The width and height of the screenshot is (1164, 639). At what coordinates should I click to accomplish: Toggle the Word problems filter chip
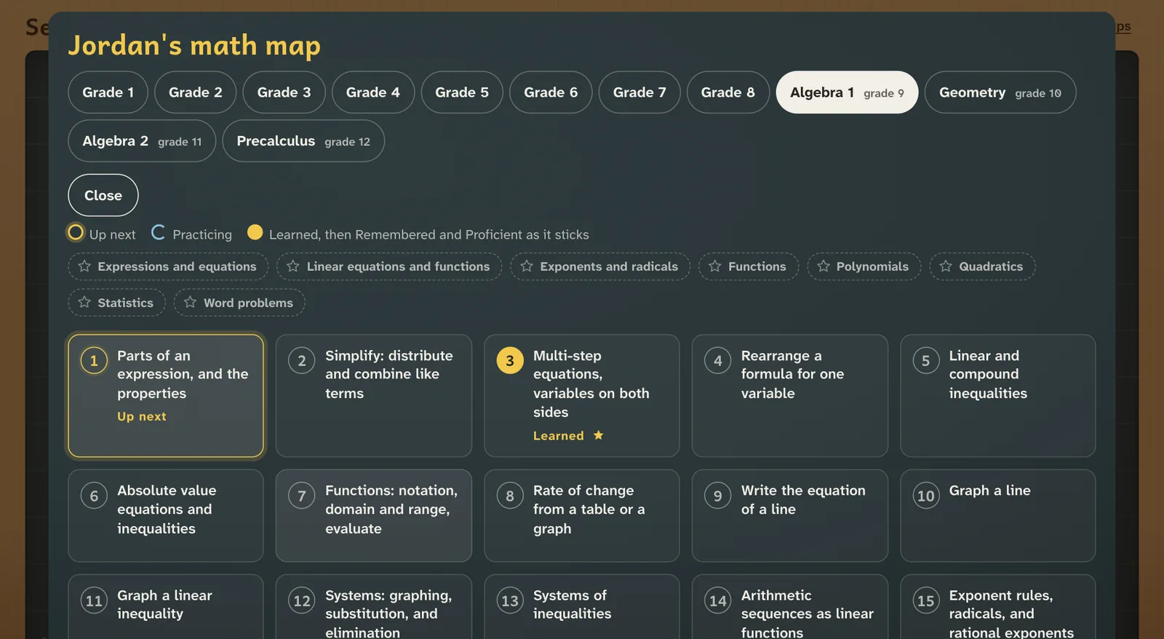tap(239, 303)
